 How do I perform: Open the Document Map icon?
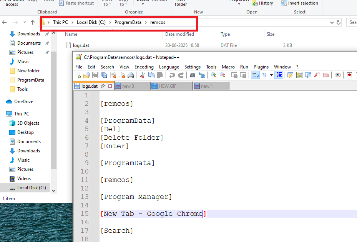pos(299,75)
